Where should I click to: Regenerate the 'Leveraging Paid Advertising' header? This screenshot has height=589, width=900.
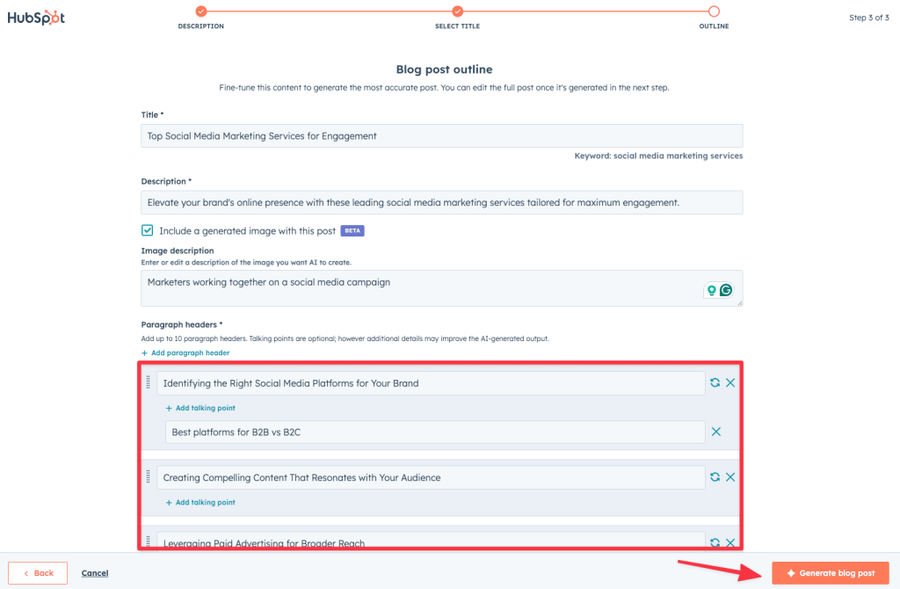click(715, 542)
